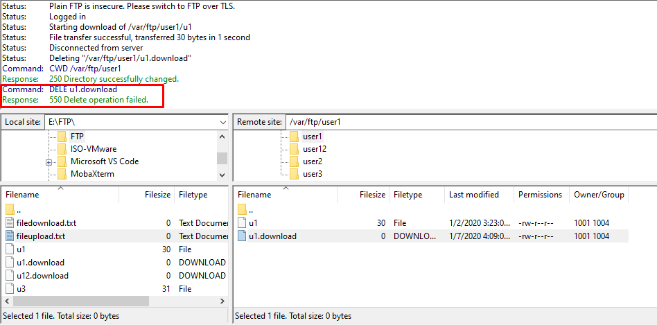
Task: Sort remote files by Filesize column
Action: tap(363, 195)
